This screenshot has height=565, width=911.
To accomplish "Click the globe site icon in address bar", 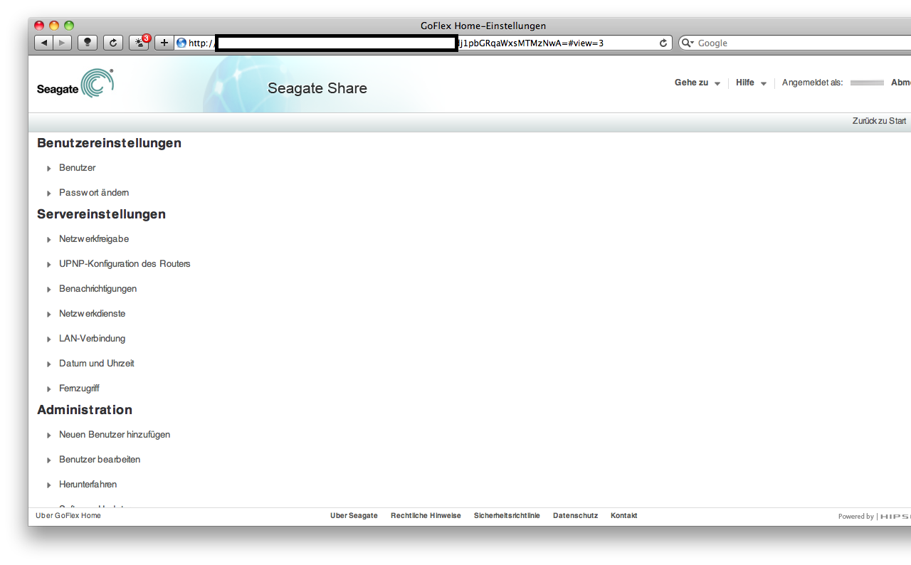I will click(x=181, y=43).
